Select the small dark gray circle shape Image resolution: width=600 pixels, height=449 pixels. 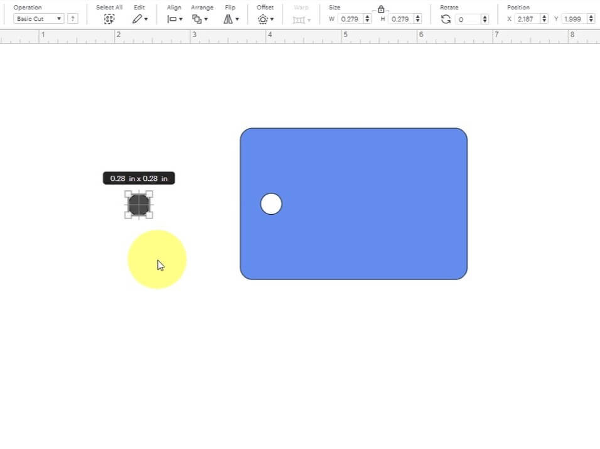tap(139, 205)
